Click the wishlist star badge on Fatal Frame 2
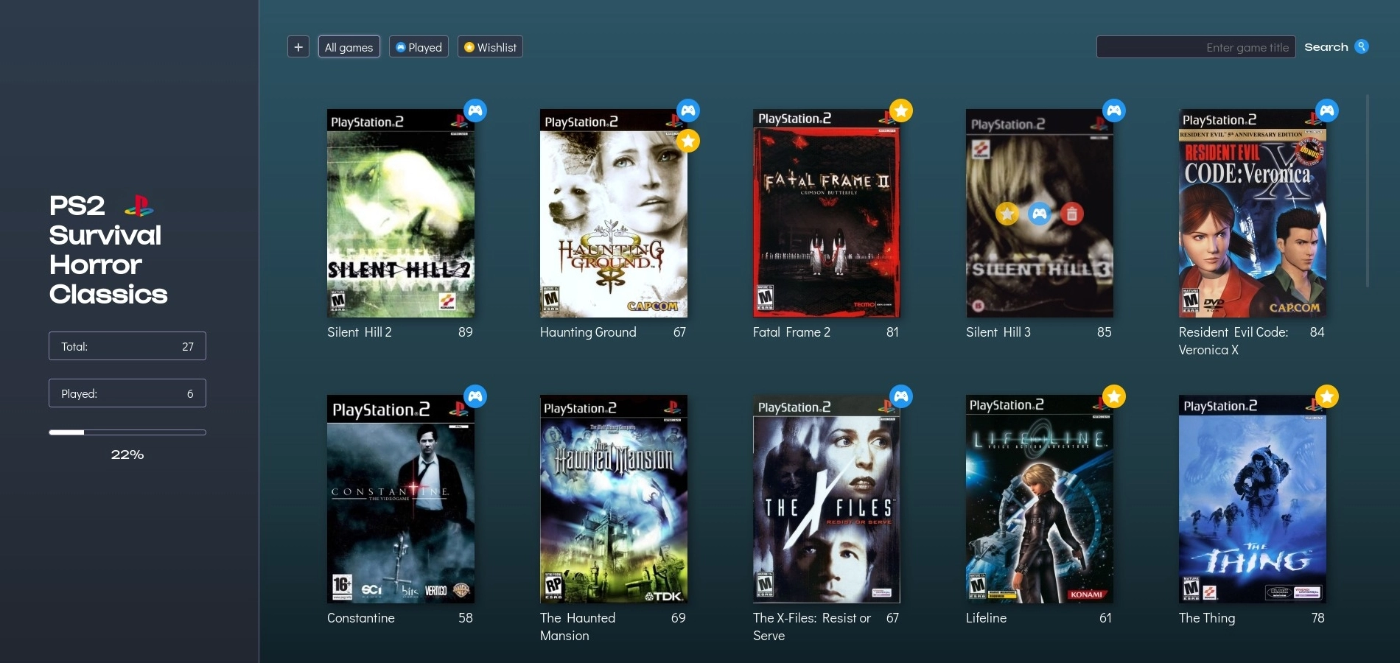The image size is (1400, 663). [901, 110]
